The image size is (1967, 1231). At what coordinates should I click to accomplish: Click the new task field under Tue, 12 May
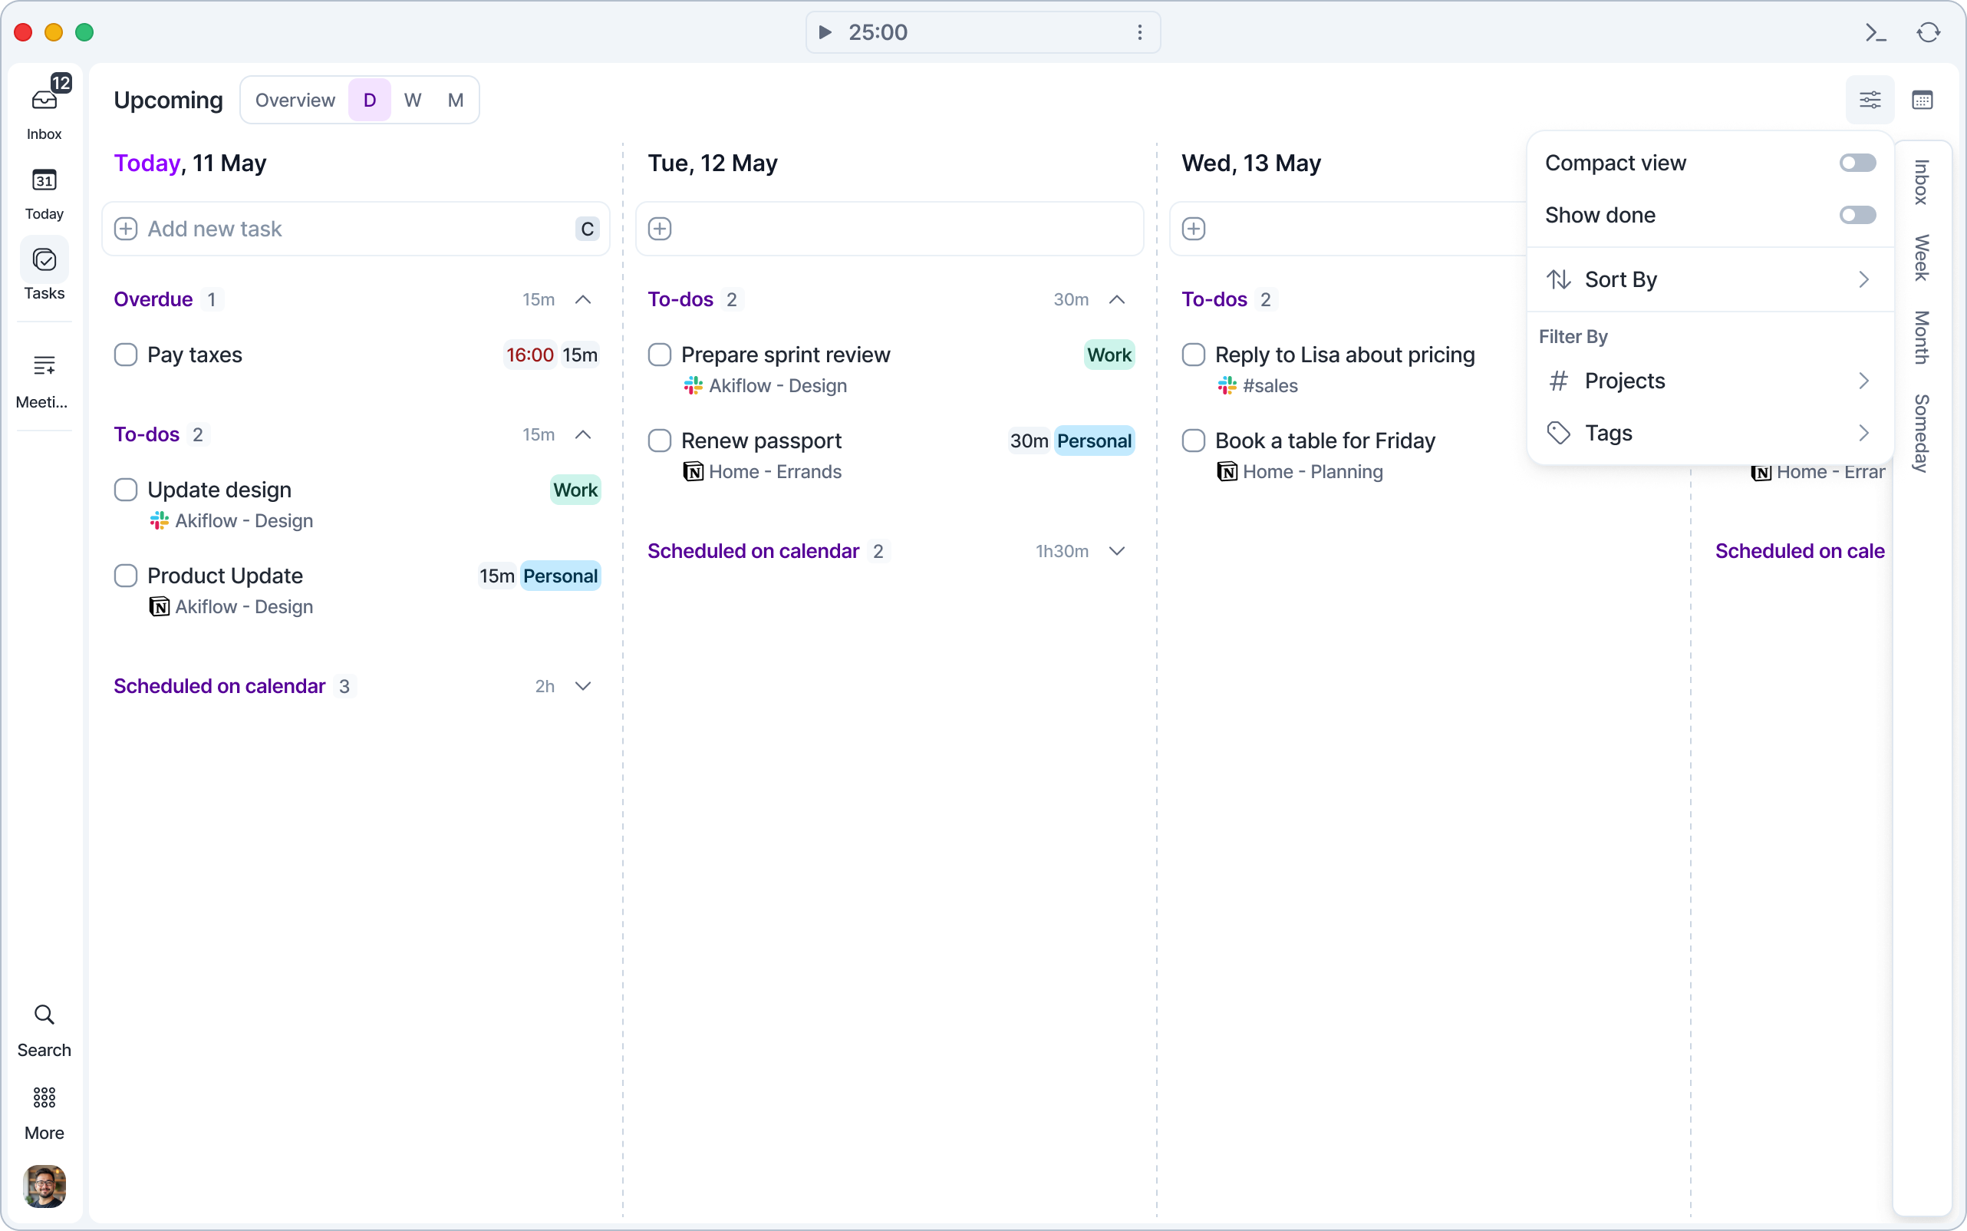(x=889, y=229)
